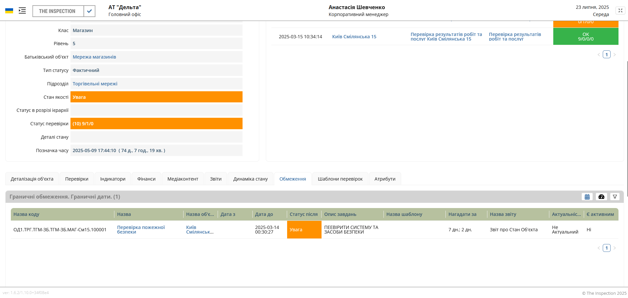
Task: Go to next page in restrictions table
Action: (615, 248)
